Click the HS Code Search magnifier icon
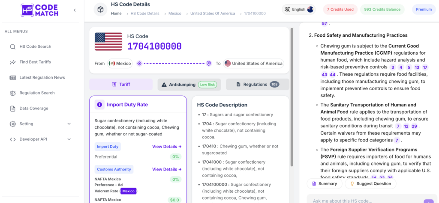 pos(12,47)
